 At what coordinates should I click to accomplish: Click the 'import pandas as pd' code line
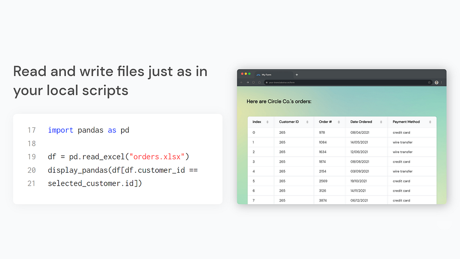[89, 130]
